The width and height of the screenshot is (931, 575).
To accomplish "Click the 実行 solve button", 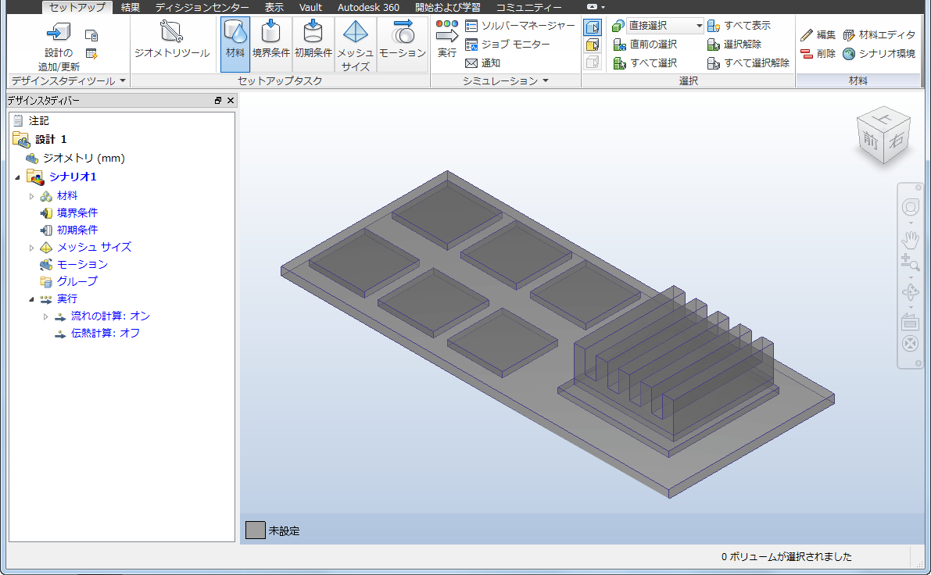I will pos(447,39).
